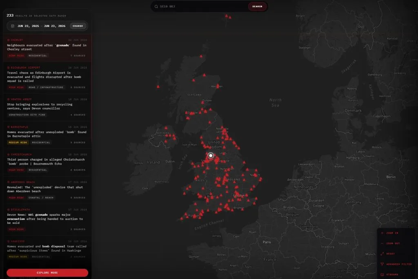This screenshot has width=418, height=279.
Task: Click the red SEARCH button
Action: 257,7
